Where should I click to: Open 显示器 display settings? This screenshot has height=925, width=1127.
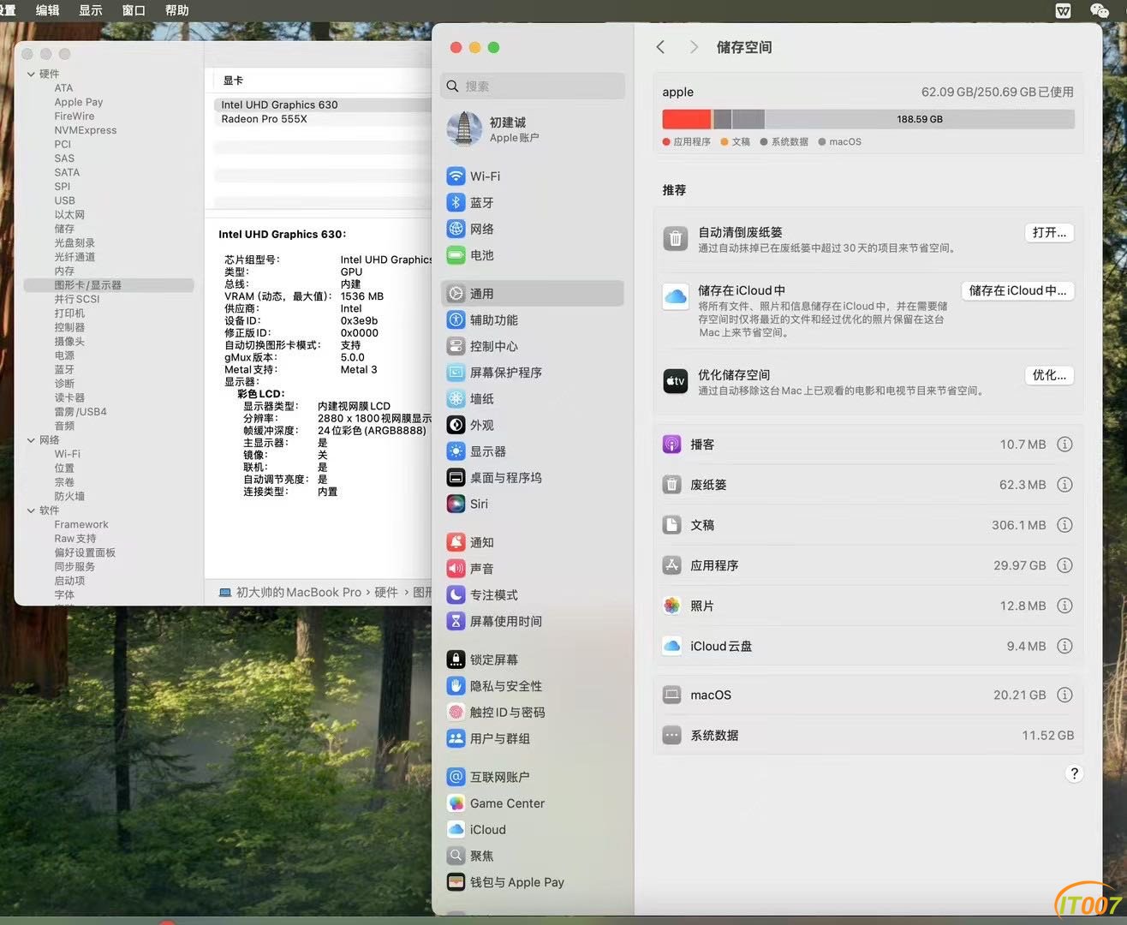[533, 451]
